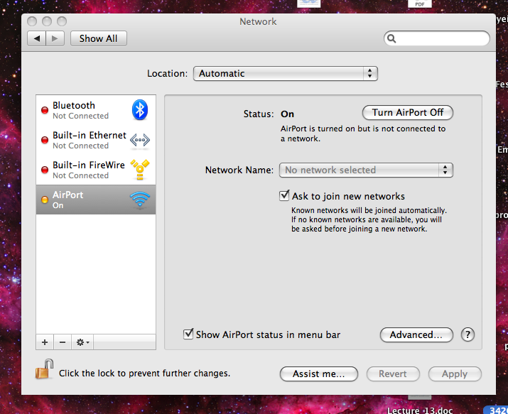The width and height of the screenshot is (508, 414).
Task: Open the Location dropdown
Action: pyautogui.click(x=286, y=73)
